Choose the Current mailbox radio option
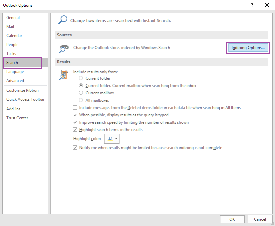Screen dimensions: 275x226 81,93
